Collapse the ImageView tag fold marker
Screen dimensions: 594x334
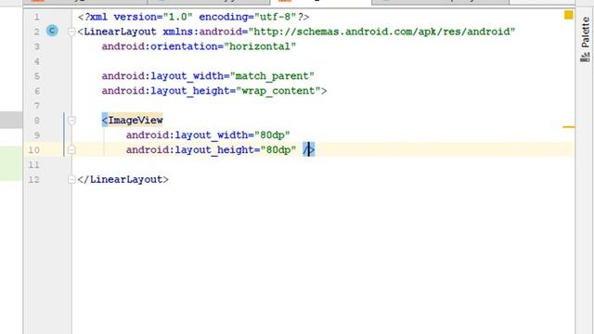tap(71, 121)
